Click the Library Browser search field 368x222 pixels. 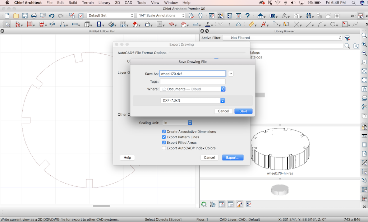coord(296,46)
